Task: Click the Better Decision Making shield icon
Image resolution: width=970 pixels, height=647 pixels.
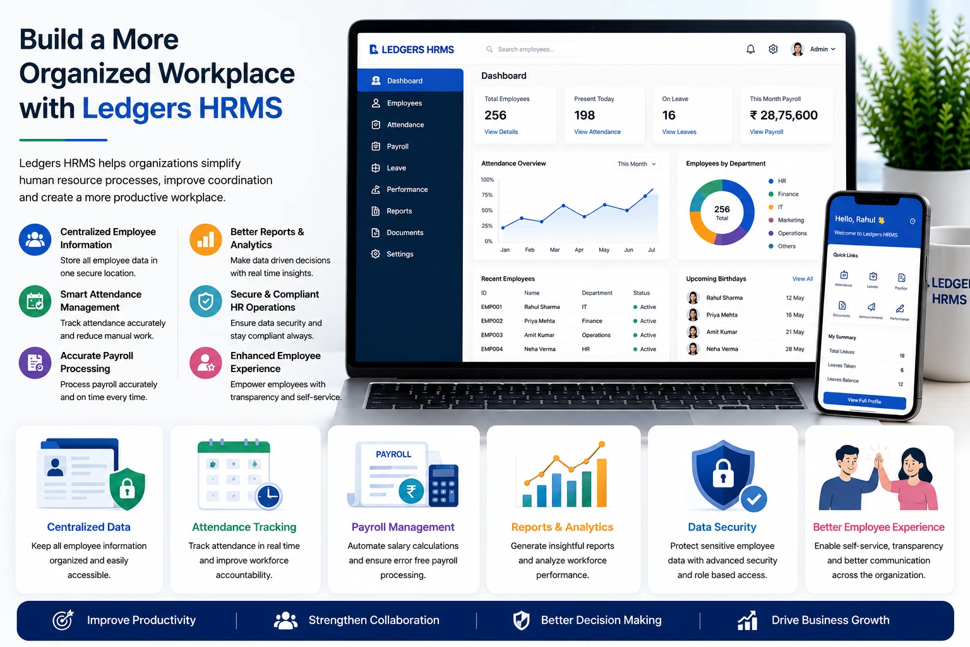Action: 521,620
